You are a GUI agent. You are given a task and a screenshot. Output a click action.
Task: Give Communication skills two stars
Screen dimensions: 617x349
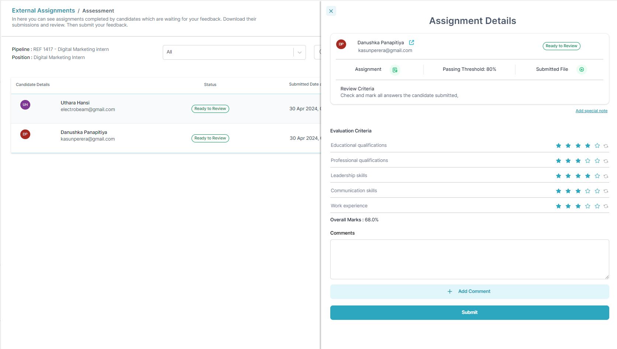click(x=568, y=191)
